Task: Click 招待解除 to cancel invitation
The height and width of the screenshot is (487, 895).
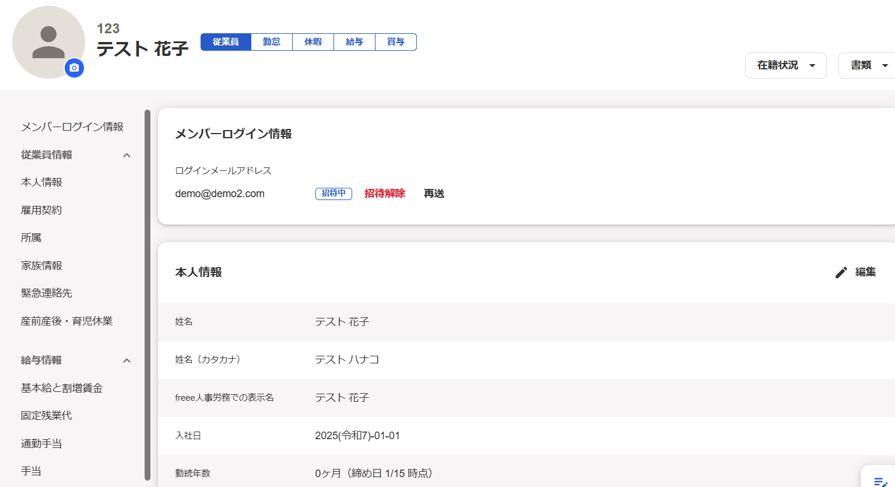Action: [x=384, y=194]
